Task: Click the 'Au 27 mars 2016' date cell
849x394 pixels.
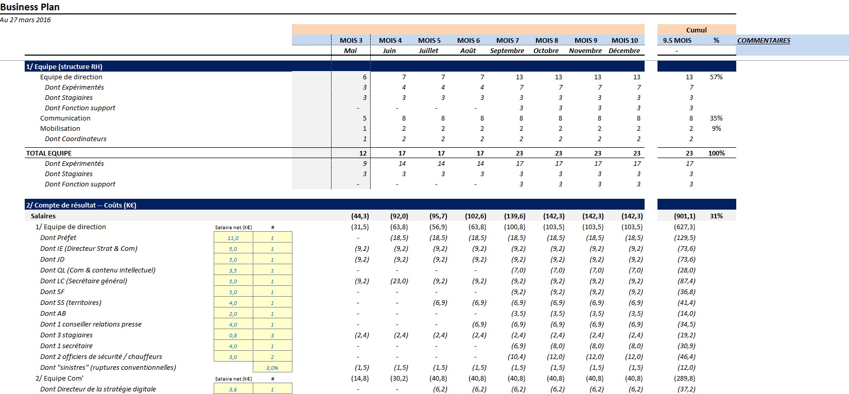Action: [x=26, y=20]
